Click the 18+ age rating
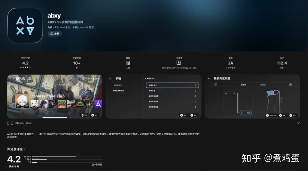The height and width of the screenshot is (171, 308). (77, 63)
